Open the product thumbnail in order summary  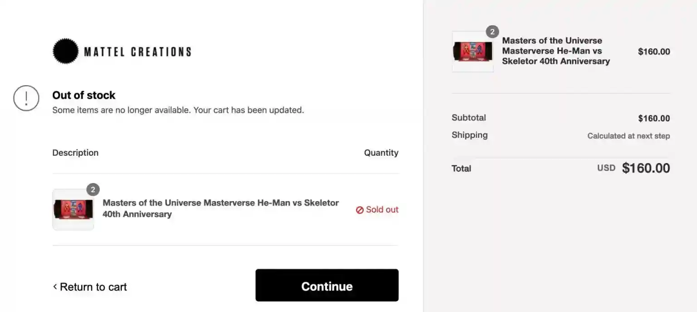[x=472, y=52]
